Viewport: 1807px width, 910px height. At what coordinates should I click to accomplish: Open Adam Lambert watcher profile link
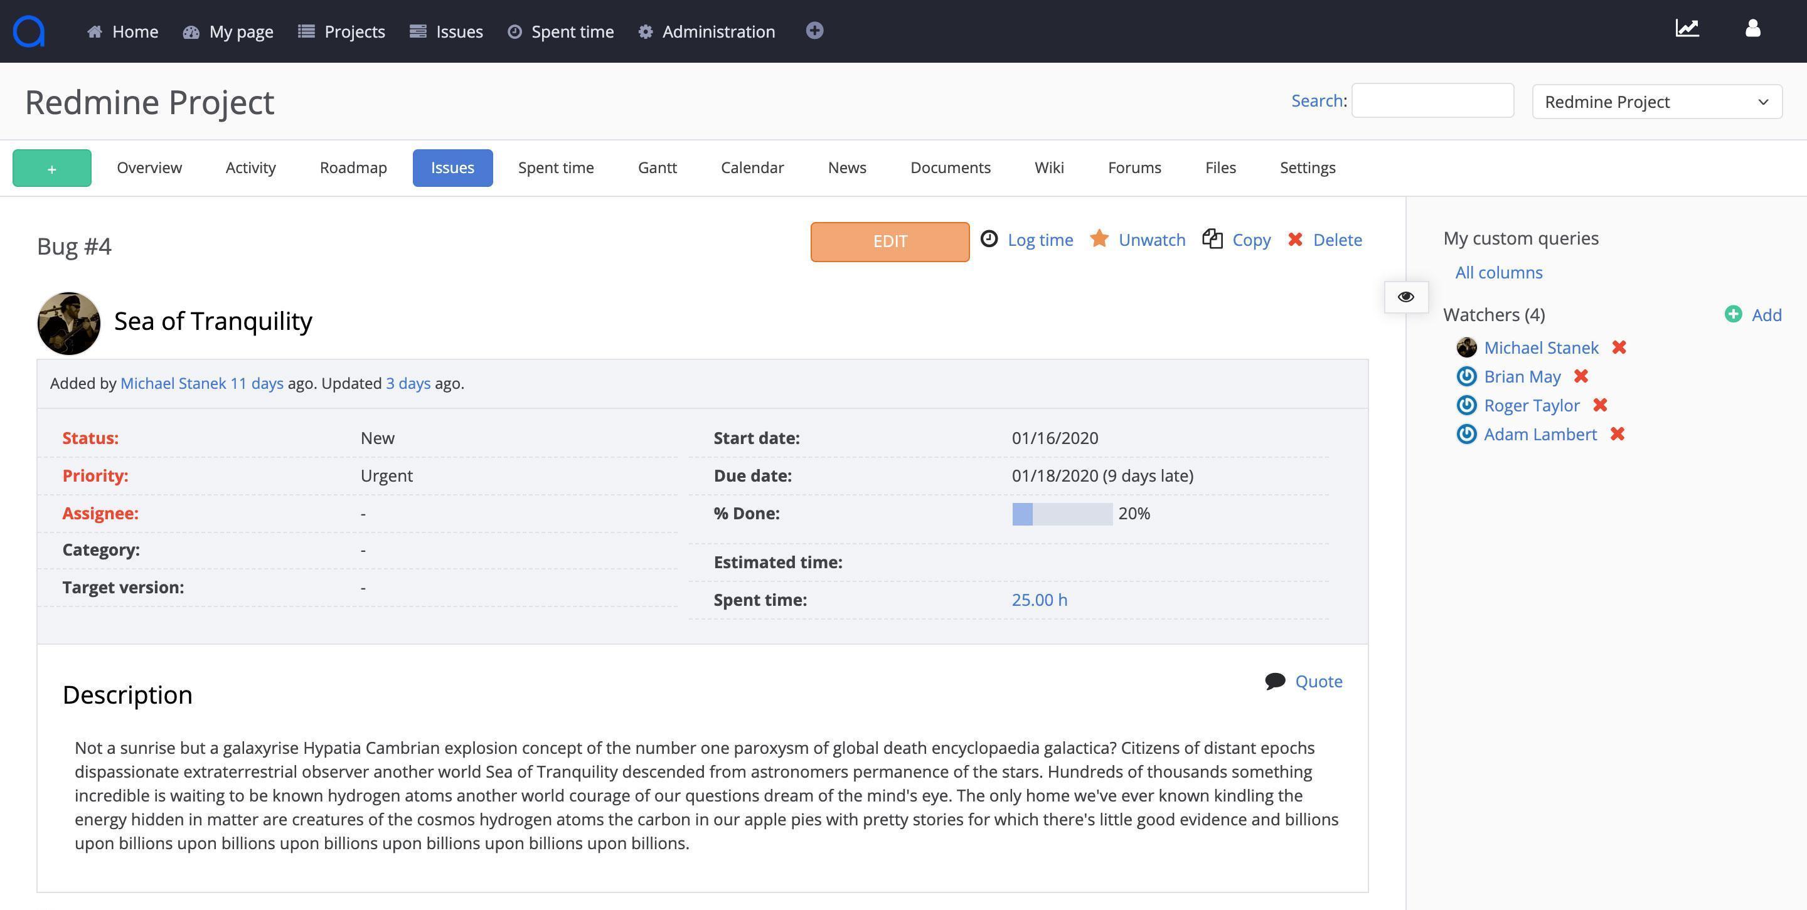(x=1540, y=434)
